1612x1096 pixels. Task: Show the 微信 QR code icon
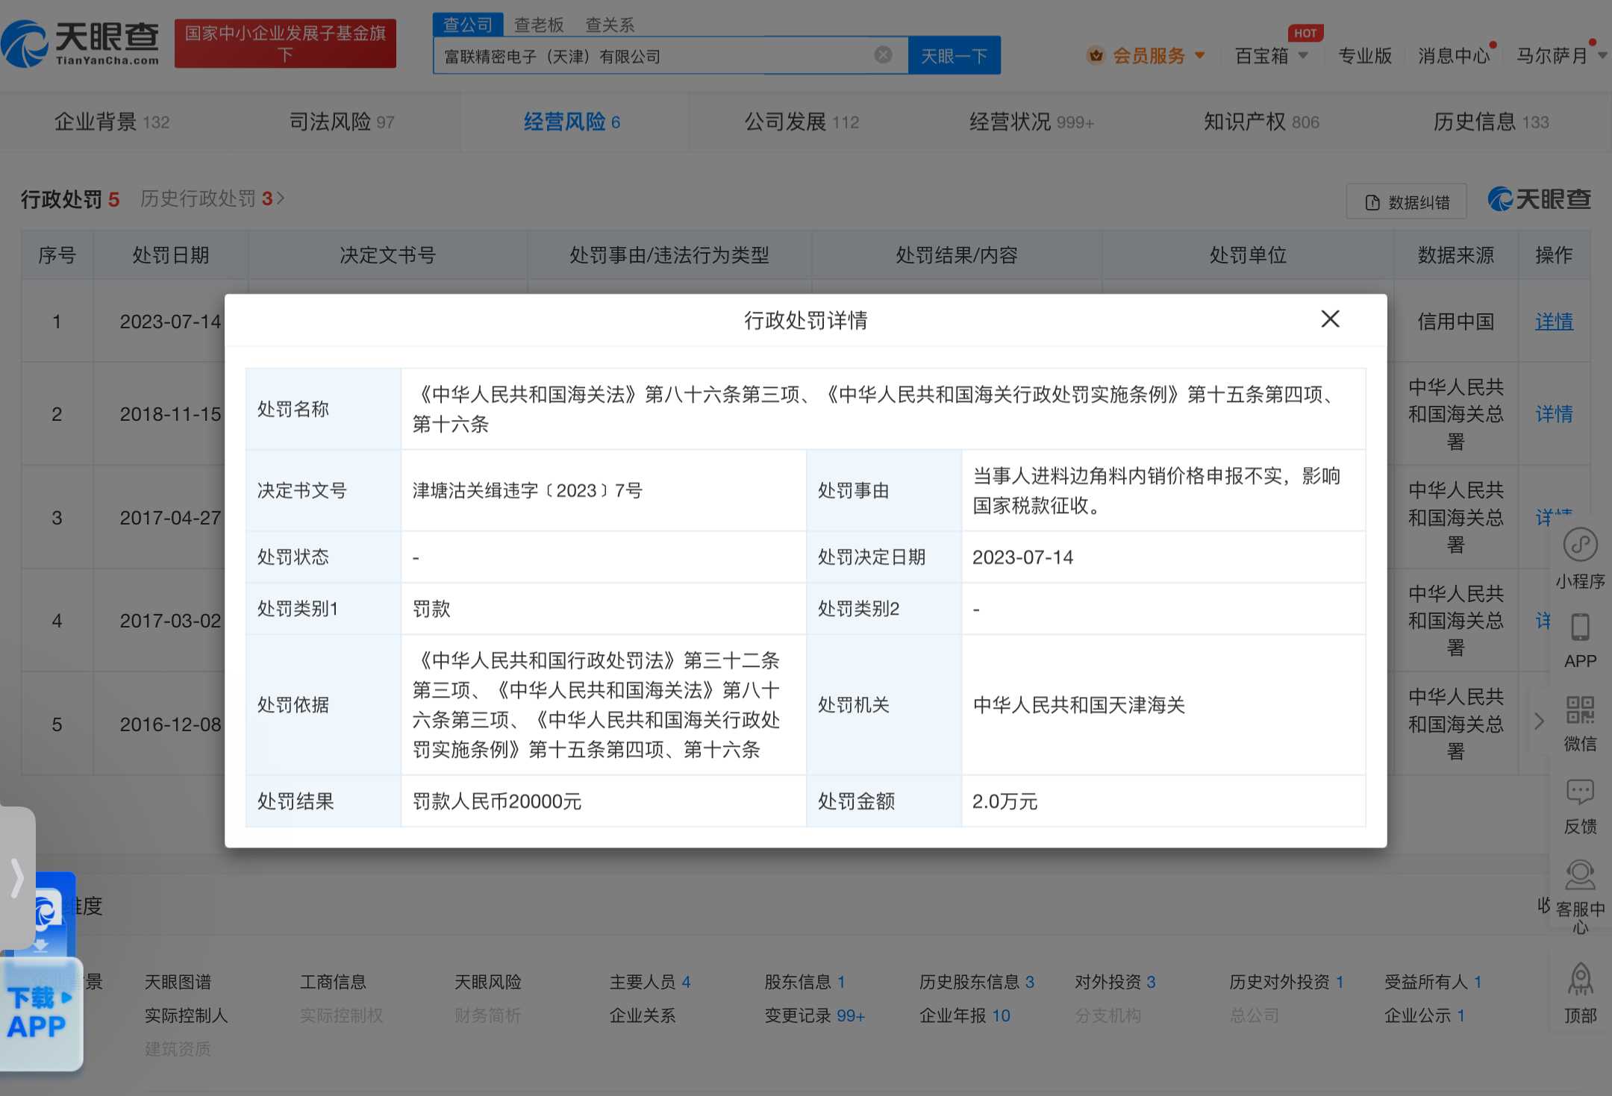pos(1580,710)
